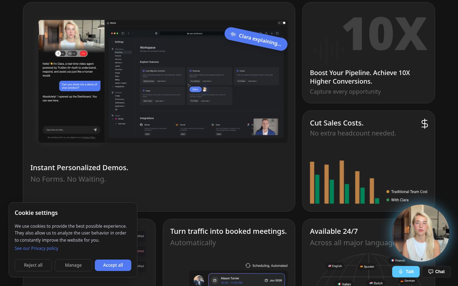
Task: Click the plus icon in the demo browser toolbar
Action: click(272, 33)
